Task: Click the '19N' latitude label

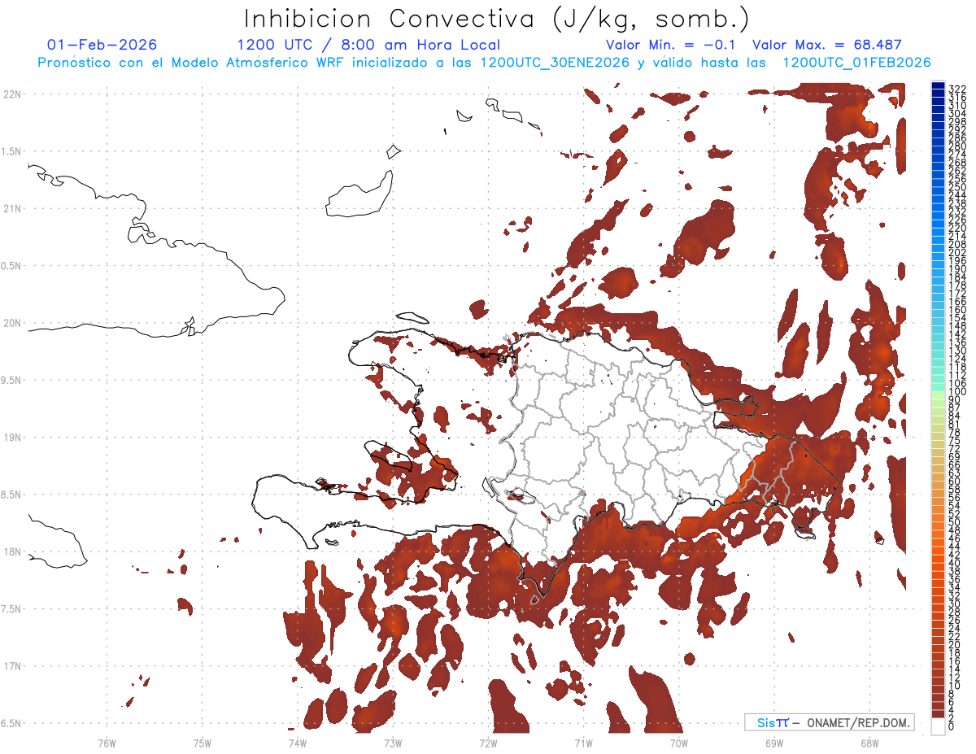Action: (11, 438)
